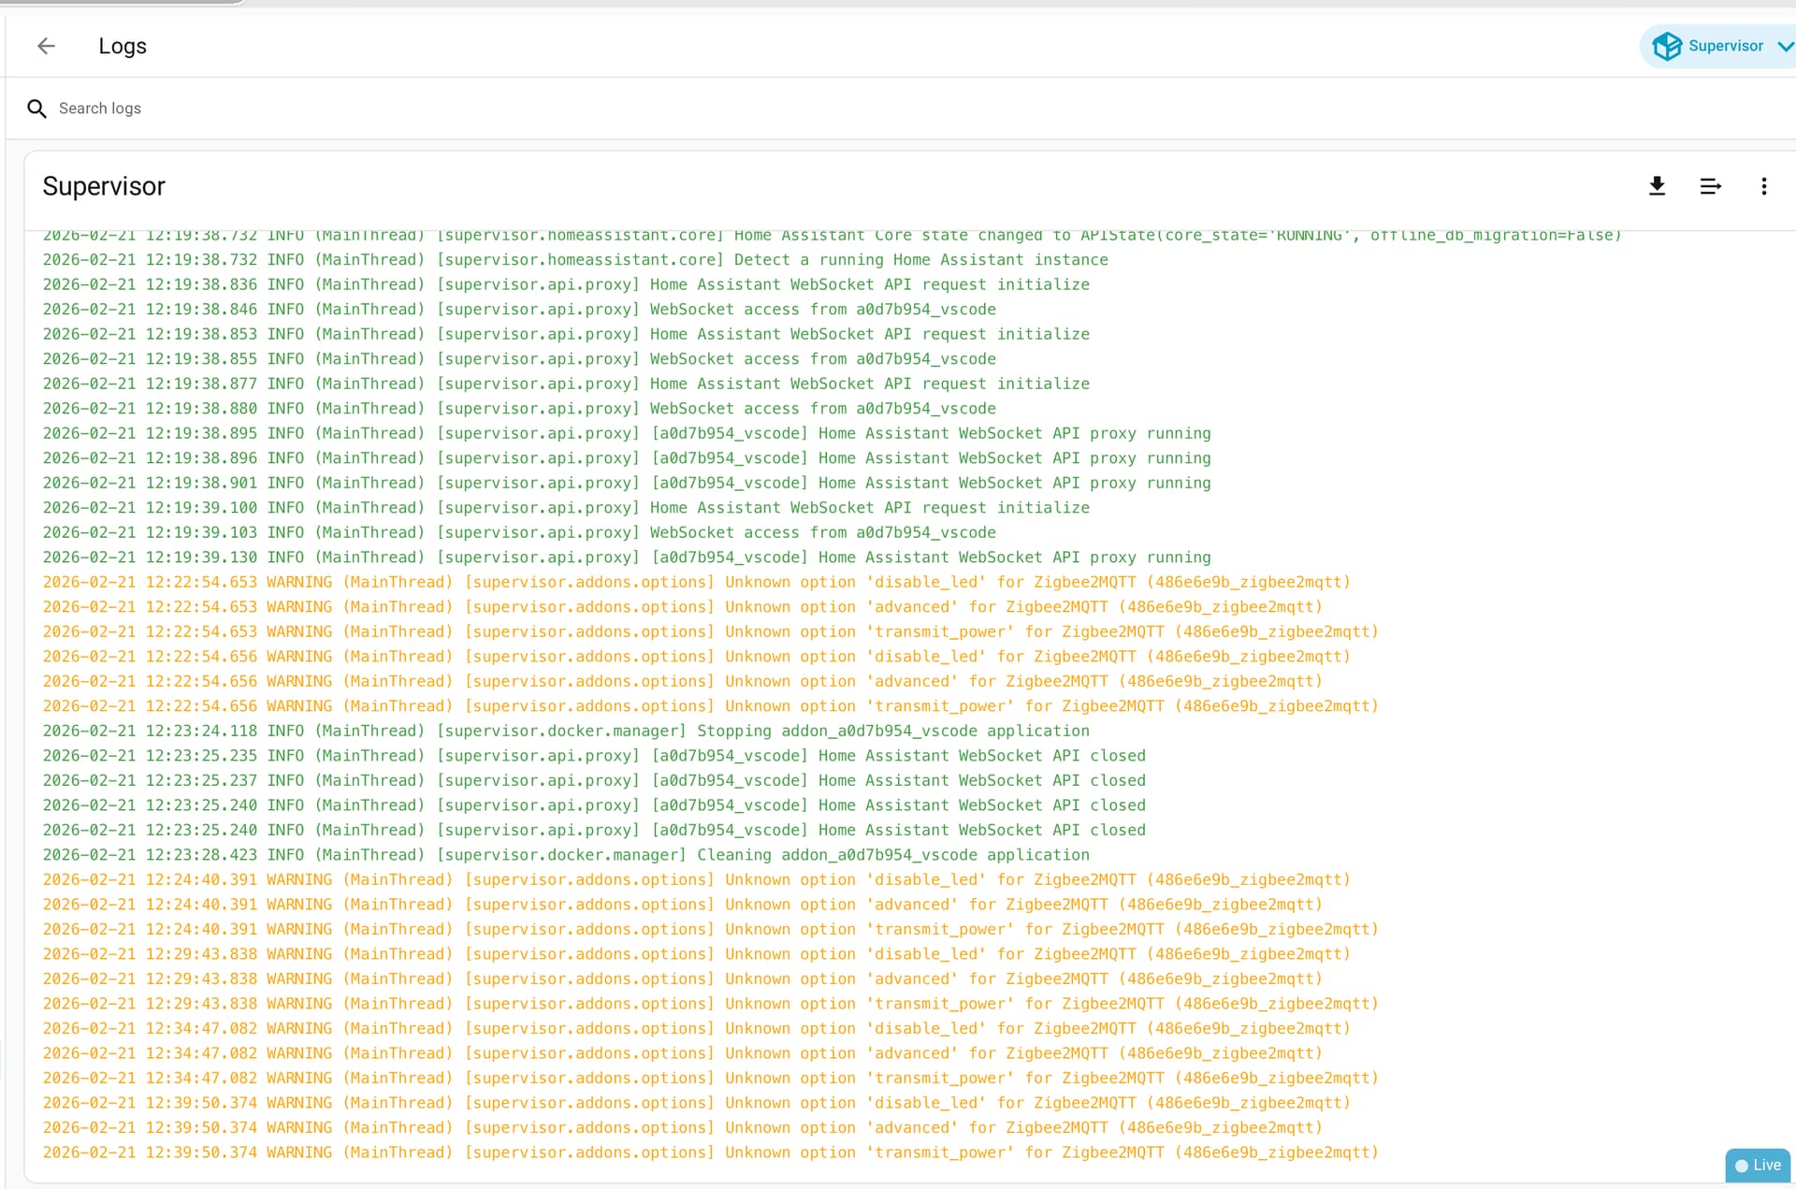Expand the chevron beside Supervisor
This screenshot has width=1796, height=1189.
(1785, 46)
